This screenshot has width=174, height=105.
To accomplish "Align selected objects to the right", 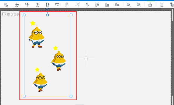I will [77, 5].
